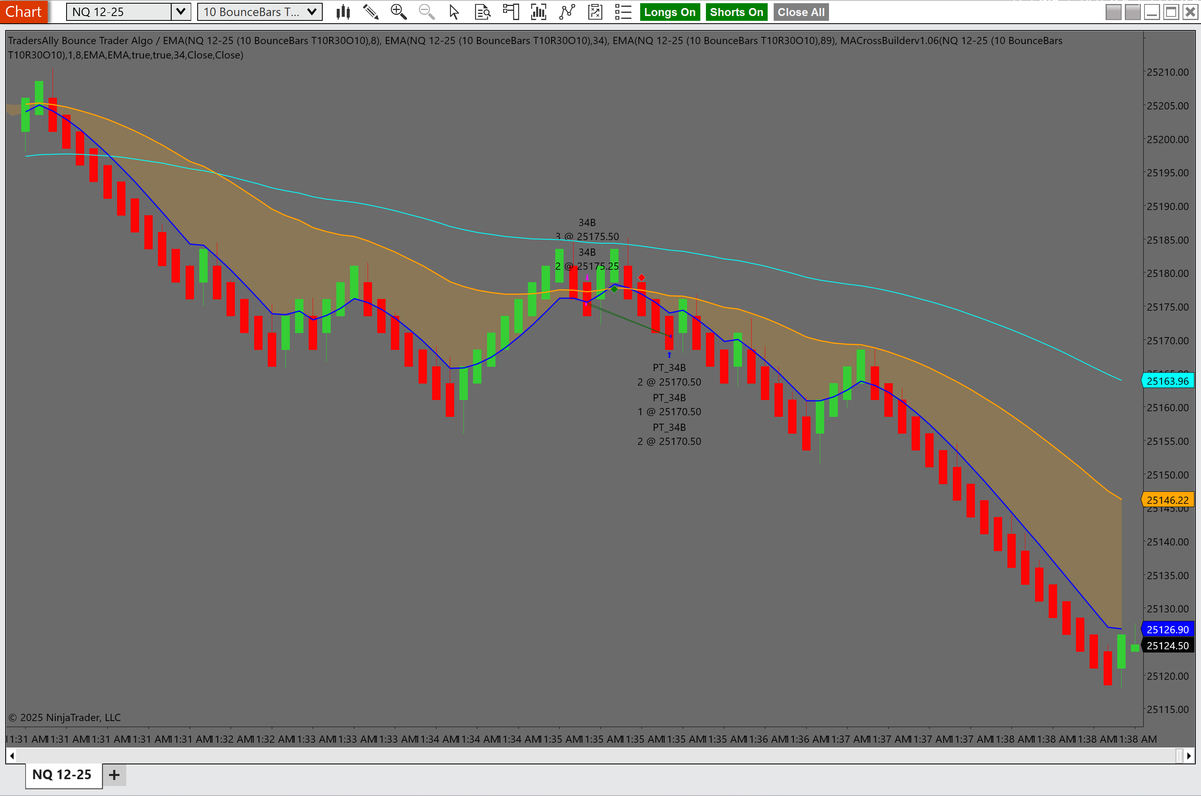The width and height of the screenshot is (1201, 796).
Task: Open the bar style candlestick icon
Action: tap(343, 12)
